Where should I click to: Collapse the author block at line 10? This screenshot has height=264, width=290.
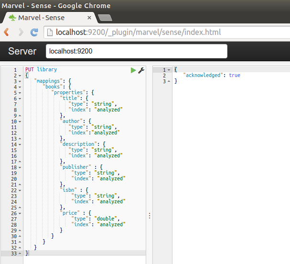(x=20, y=121)
